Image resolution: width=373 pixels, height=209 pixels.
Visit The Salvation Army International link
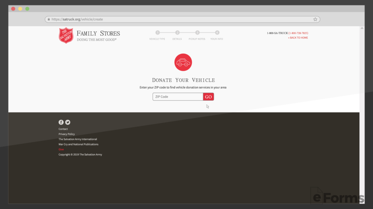coord(78,139)
